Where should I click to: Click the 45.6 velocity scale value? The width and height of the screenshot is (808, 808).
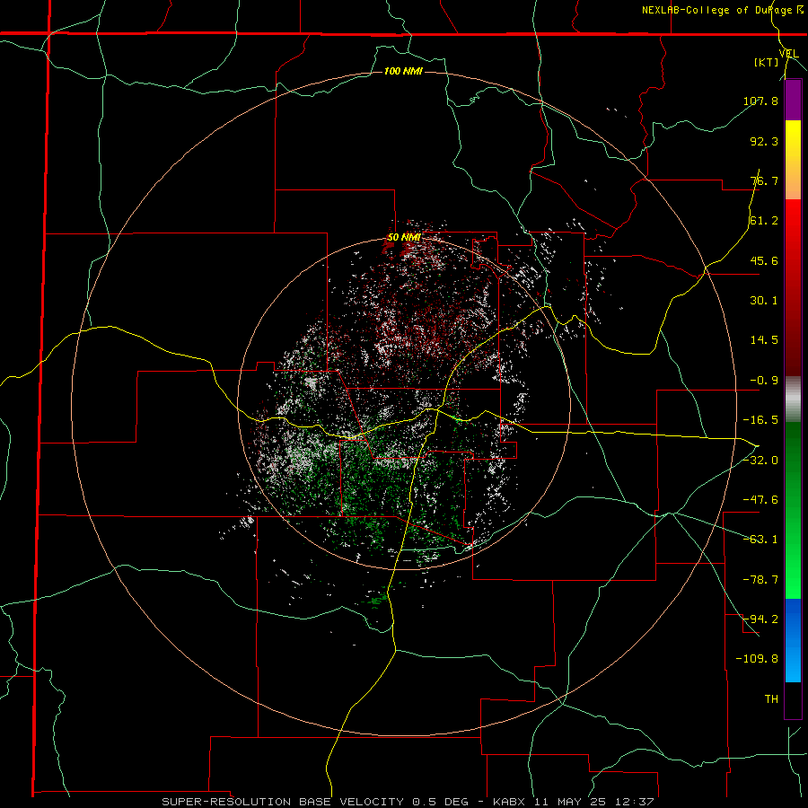764,260
